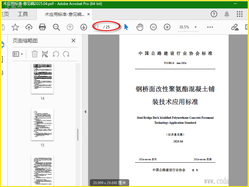Open the 工具 tab

(x=23, y=14)
